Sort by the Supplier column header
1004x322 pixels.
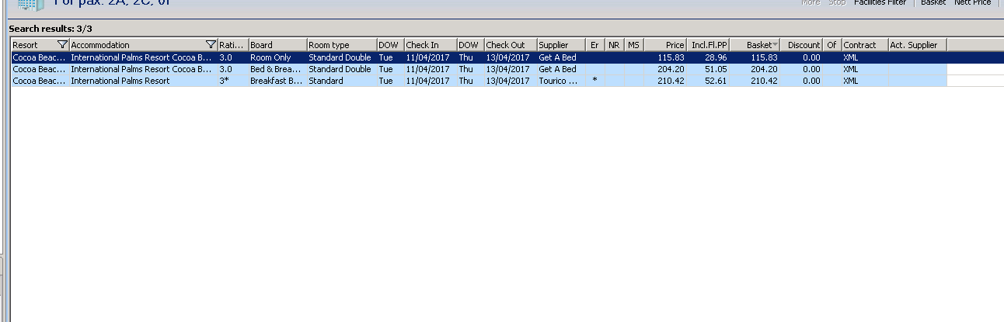click(561, 45)
